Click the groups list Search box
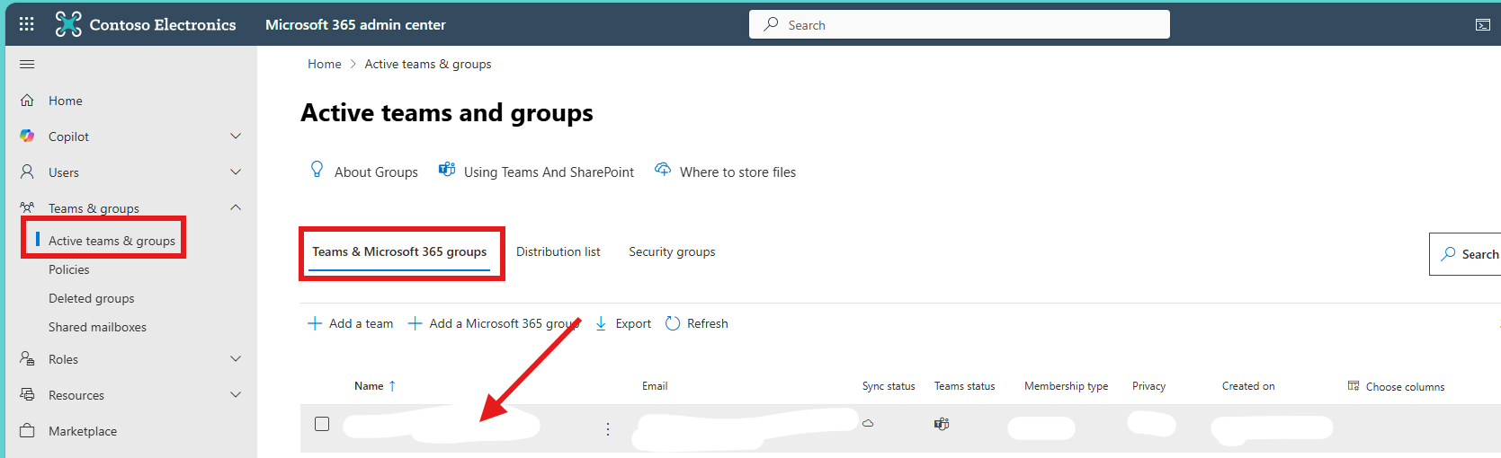The height and width of the screenshot is (458, 1501). (1465, 254)
